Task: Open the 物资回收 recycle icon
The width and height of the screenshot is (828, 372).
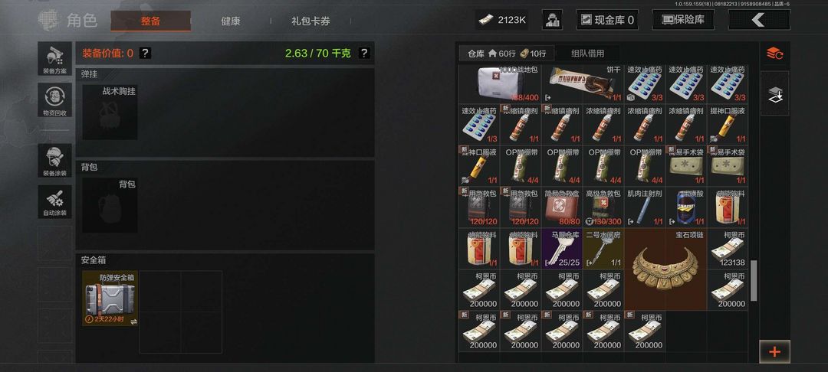Action: click(x=54, y=100)
